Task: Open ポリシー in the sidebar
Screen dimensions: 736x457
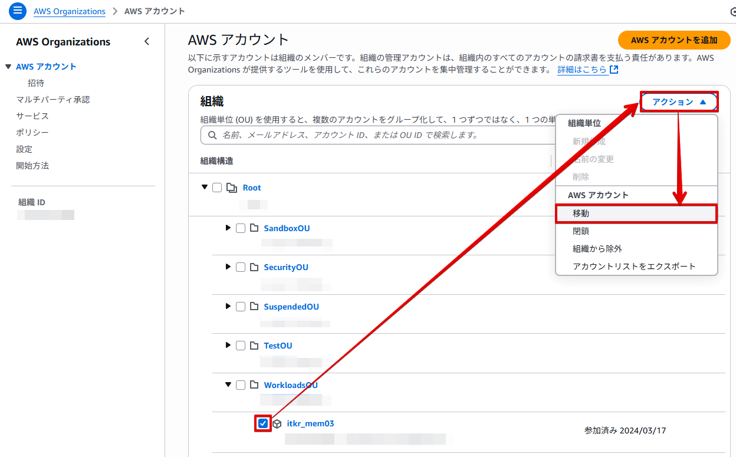Action: pos(32,133)
